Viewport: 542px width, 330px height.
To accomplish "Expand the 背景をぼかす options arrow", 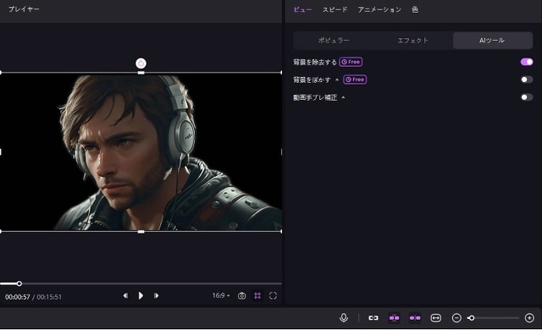I will (x=337, y=80).
